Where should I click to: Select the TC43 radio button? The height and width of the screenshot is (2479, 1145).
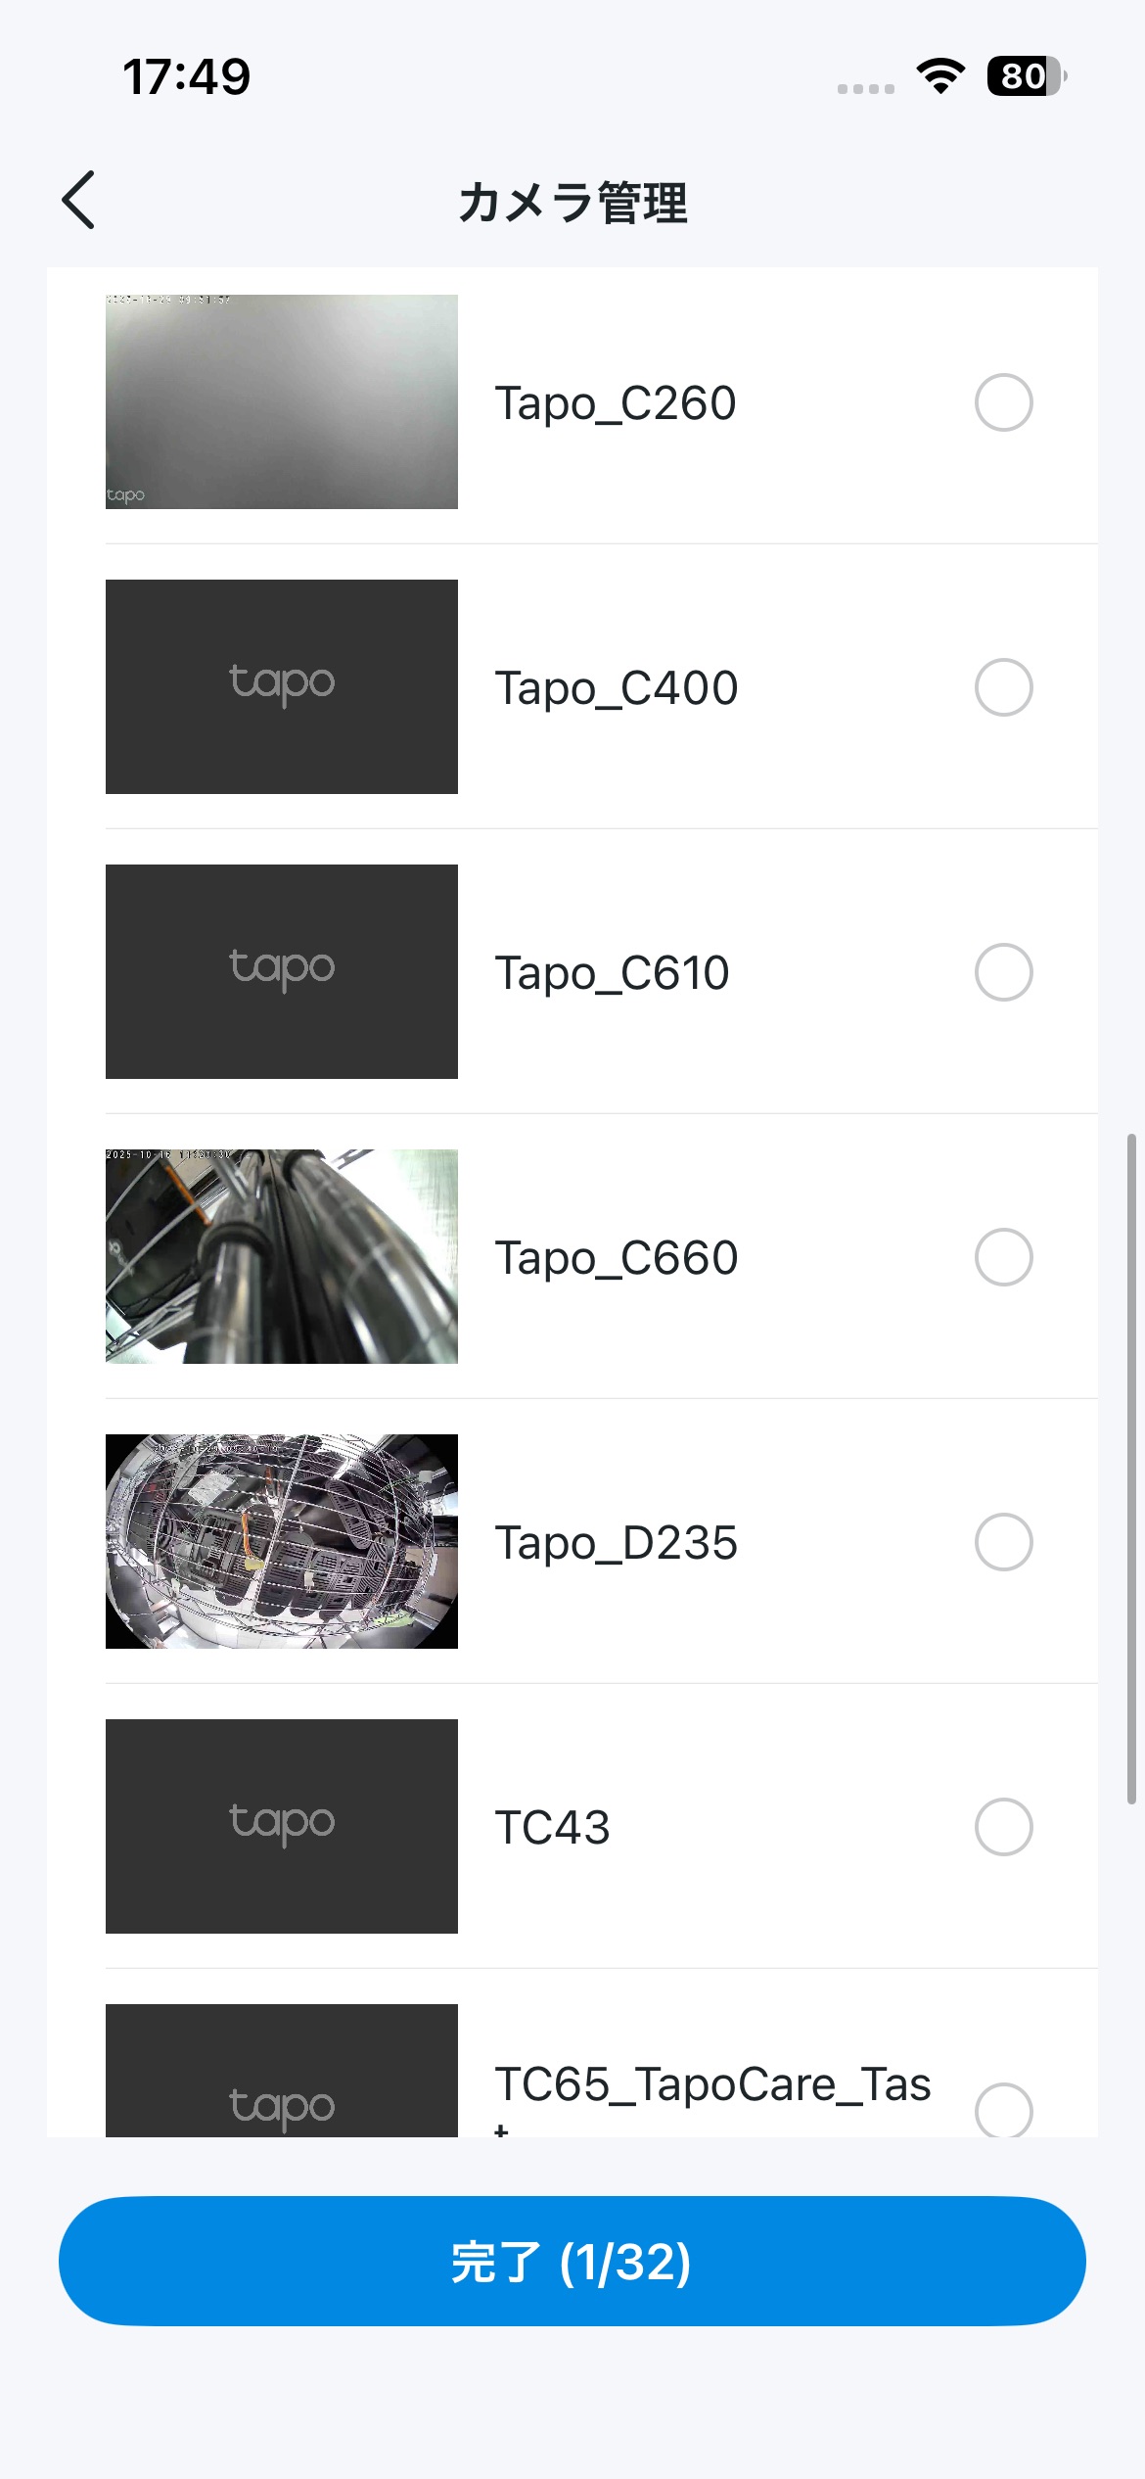(x=1003, y=1827)
